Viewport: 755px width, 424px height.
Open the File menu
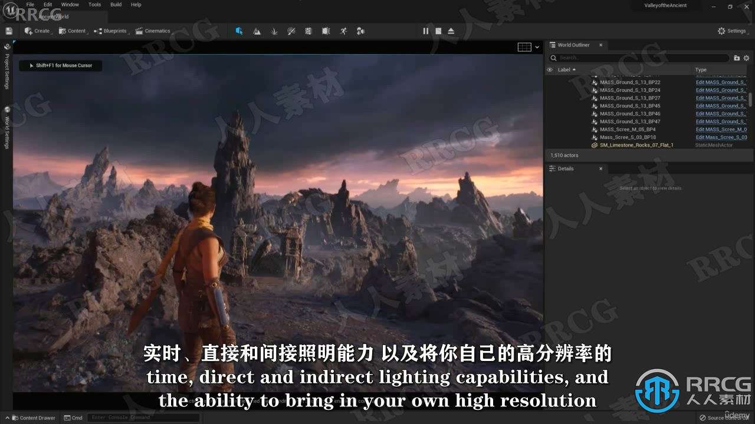tap(30, 4)
